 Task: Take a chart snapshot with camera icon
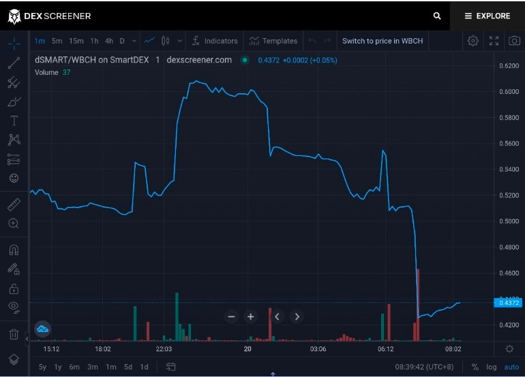tap(514, 41)
